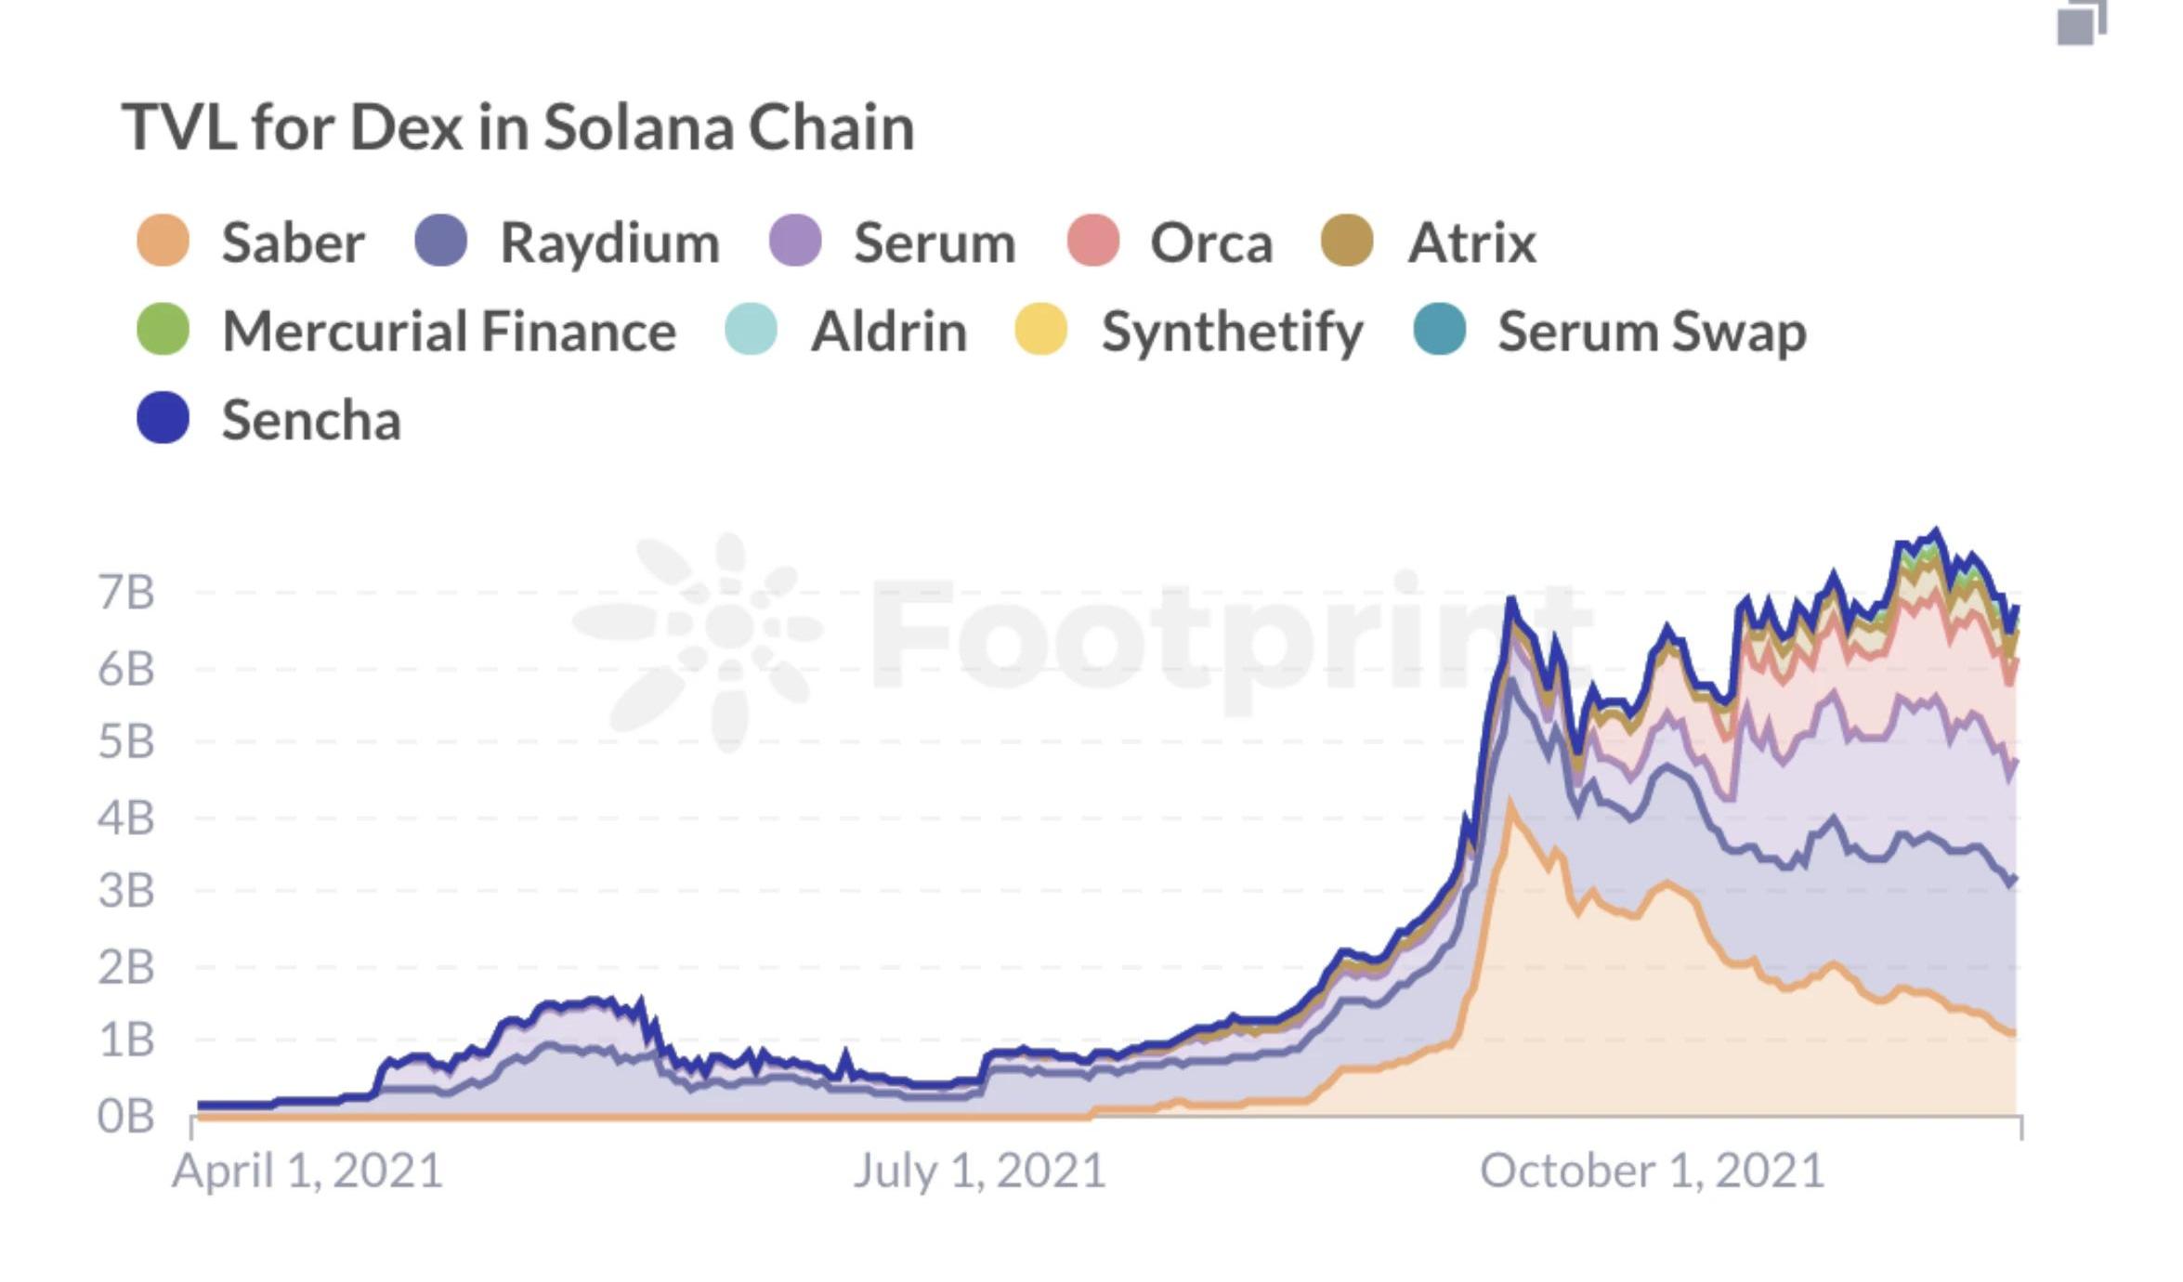Click the Serum legend purple dot
This screenshot has width=2183, height=1282.
795,241
